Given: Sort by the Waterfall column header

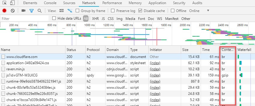Looking at the screenshot, I should coord(245,50).
